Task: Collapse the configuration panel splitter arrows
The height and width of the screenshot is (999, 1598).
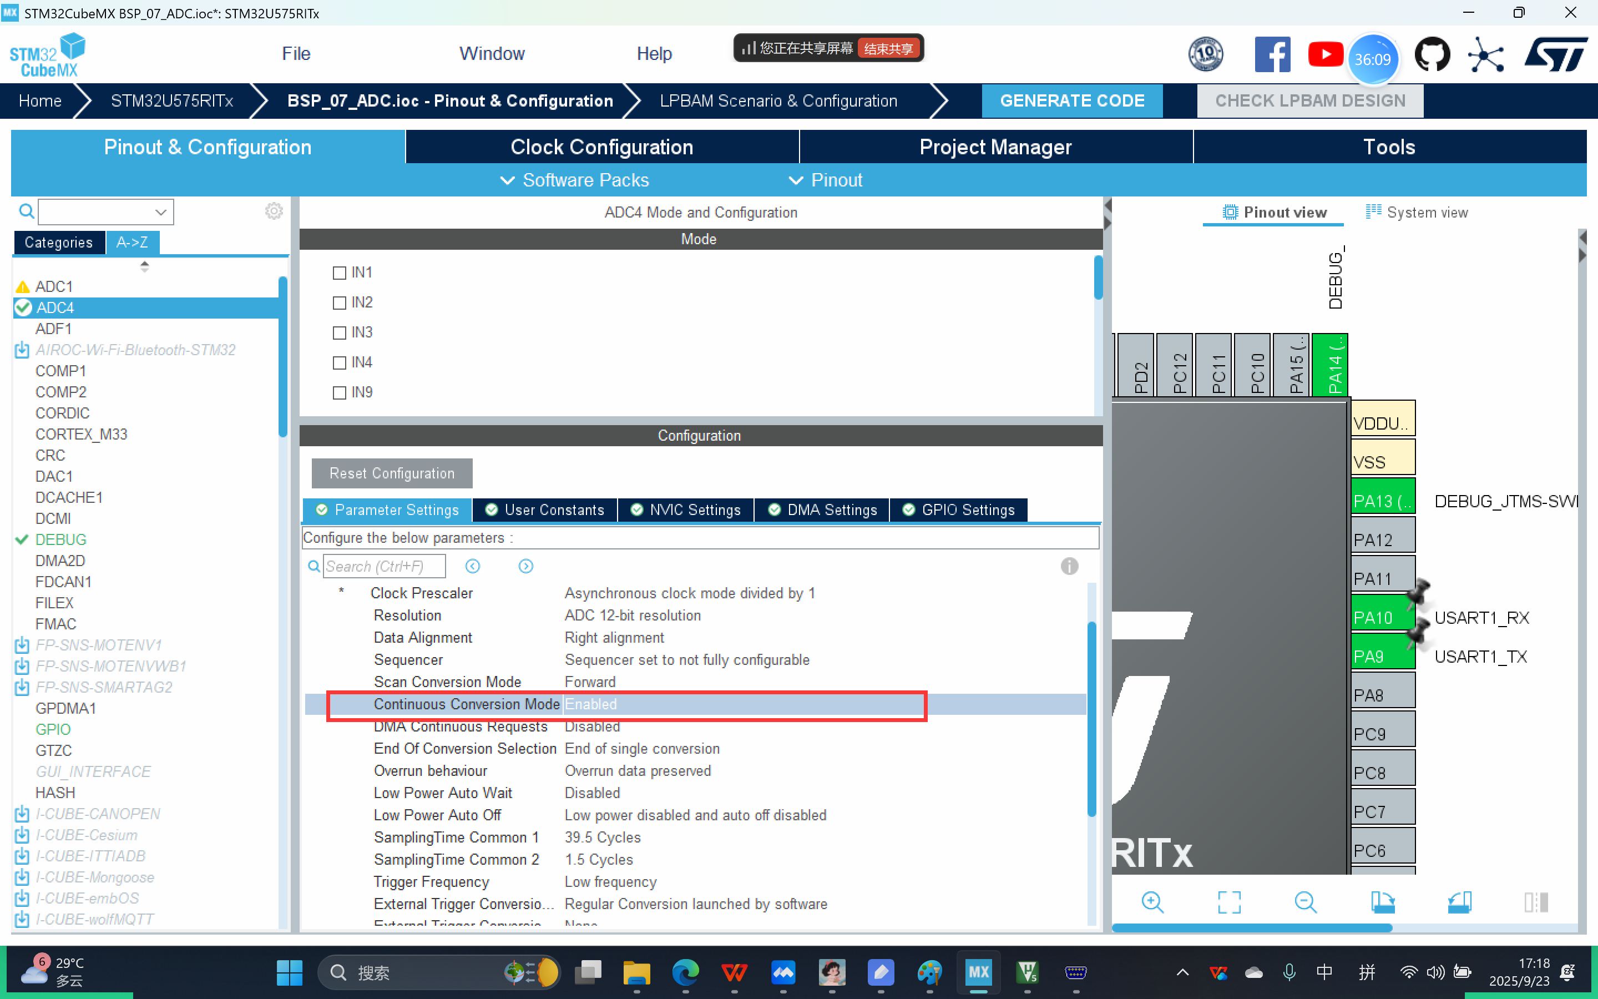Action: click(x=1108, y=215)
